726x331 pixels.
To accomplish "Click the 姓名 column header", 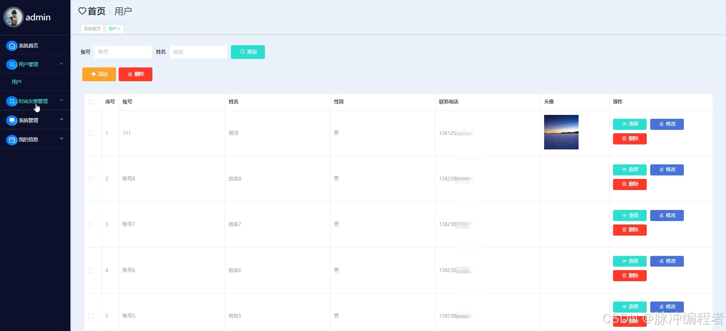I will (234, 102).
